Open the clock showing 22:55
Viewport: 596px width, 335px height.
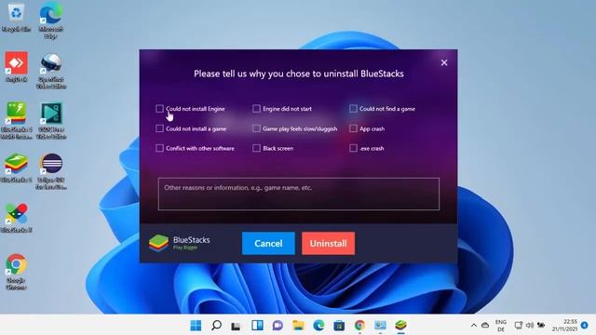tap(565, 326)
